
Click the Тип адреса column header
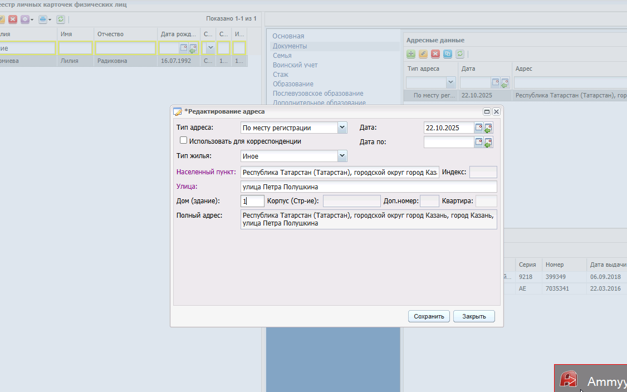(x=430, y=68)
